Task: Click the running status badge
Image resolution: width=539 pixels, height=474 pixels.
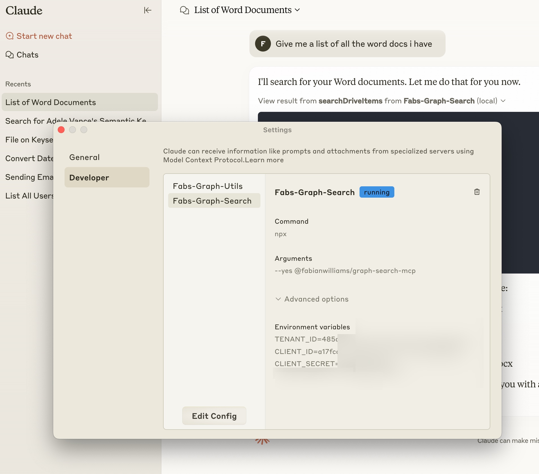Action: 377,192
